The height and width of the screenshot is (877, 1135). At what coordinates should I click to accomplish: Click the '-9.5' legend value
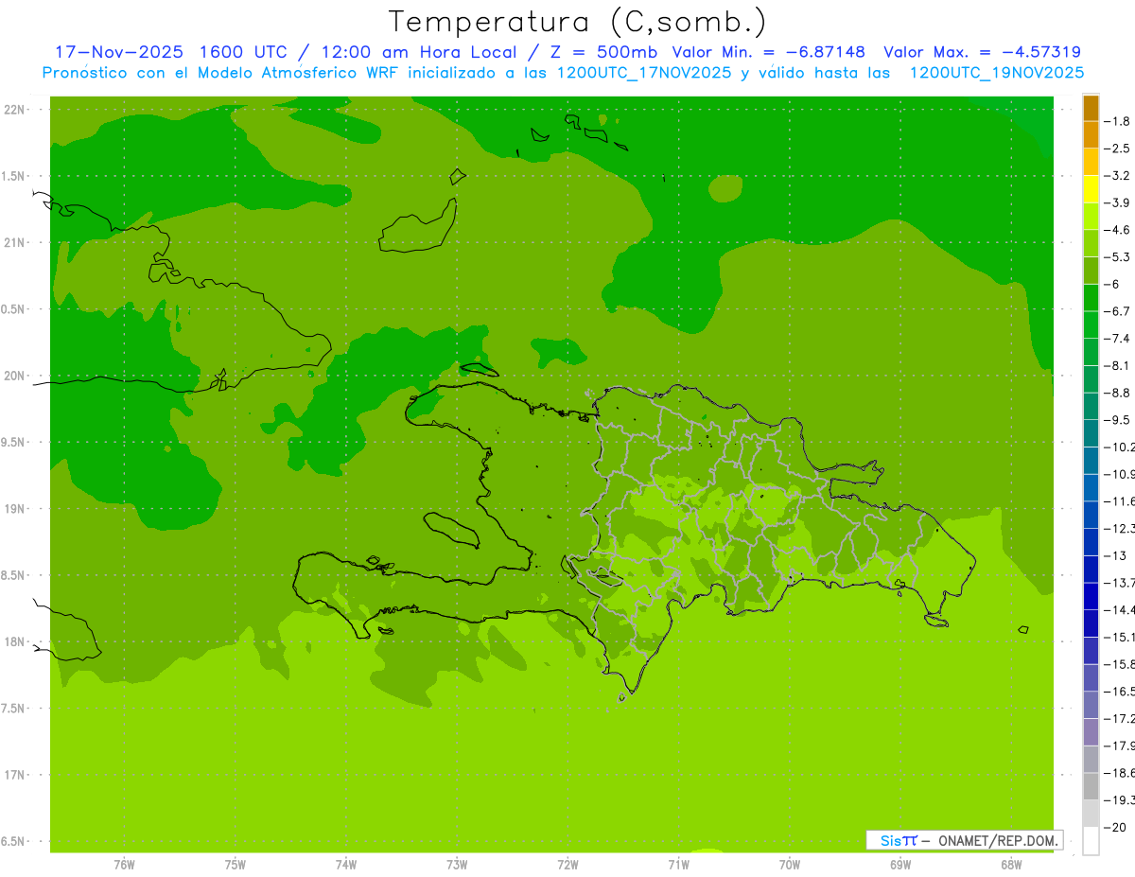coord(1118,420)
